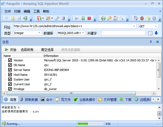Click the Pangolin app icon in title bar
This screenshot has width=163, height=127.
[x=3, y=4]
